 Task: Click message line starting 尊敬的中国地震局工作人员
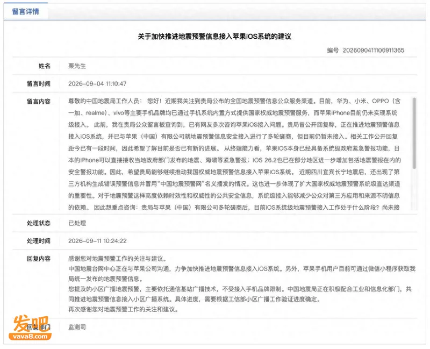tap(234, 101)
